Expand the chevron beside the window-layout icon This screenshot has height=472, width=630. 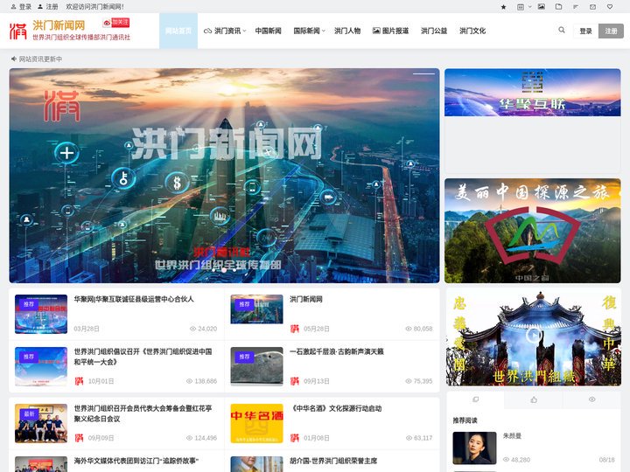click(x=529, y=7)
